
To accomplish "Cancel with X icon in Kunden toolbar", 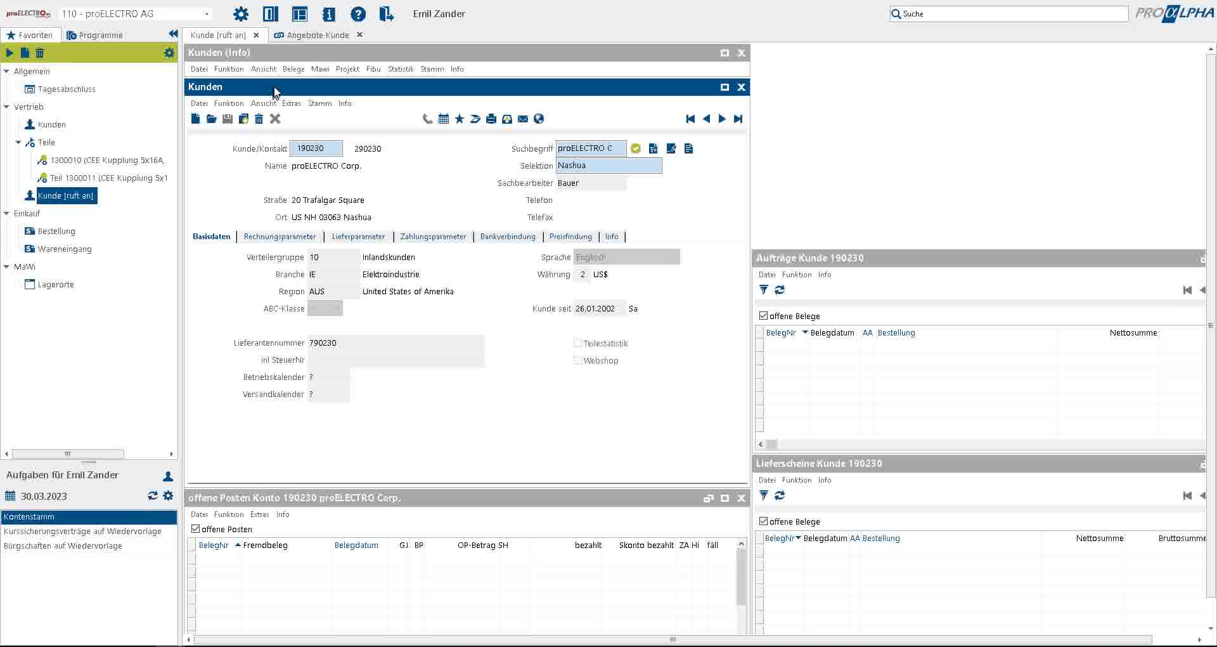I will (x=275, y=119).
